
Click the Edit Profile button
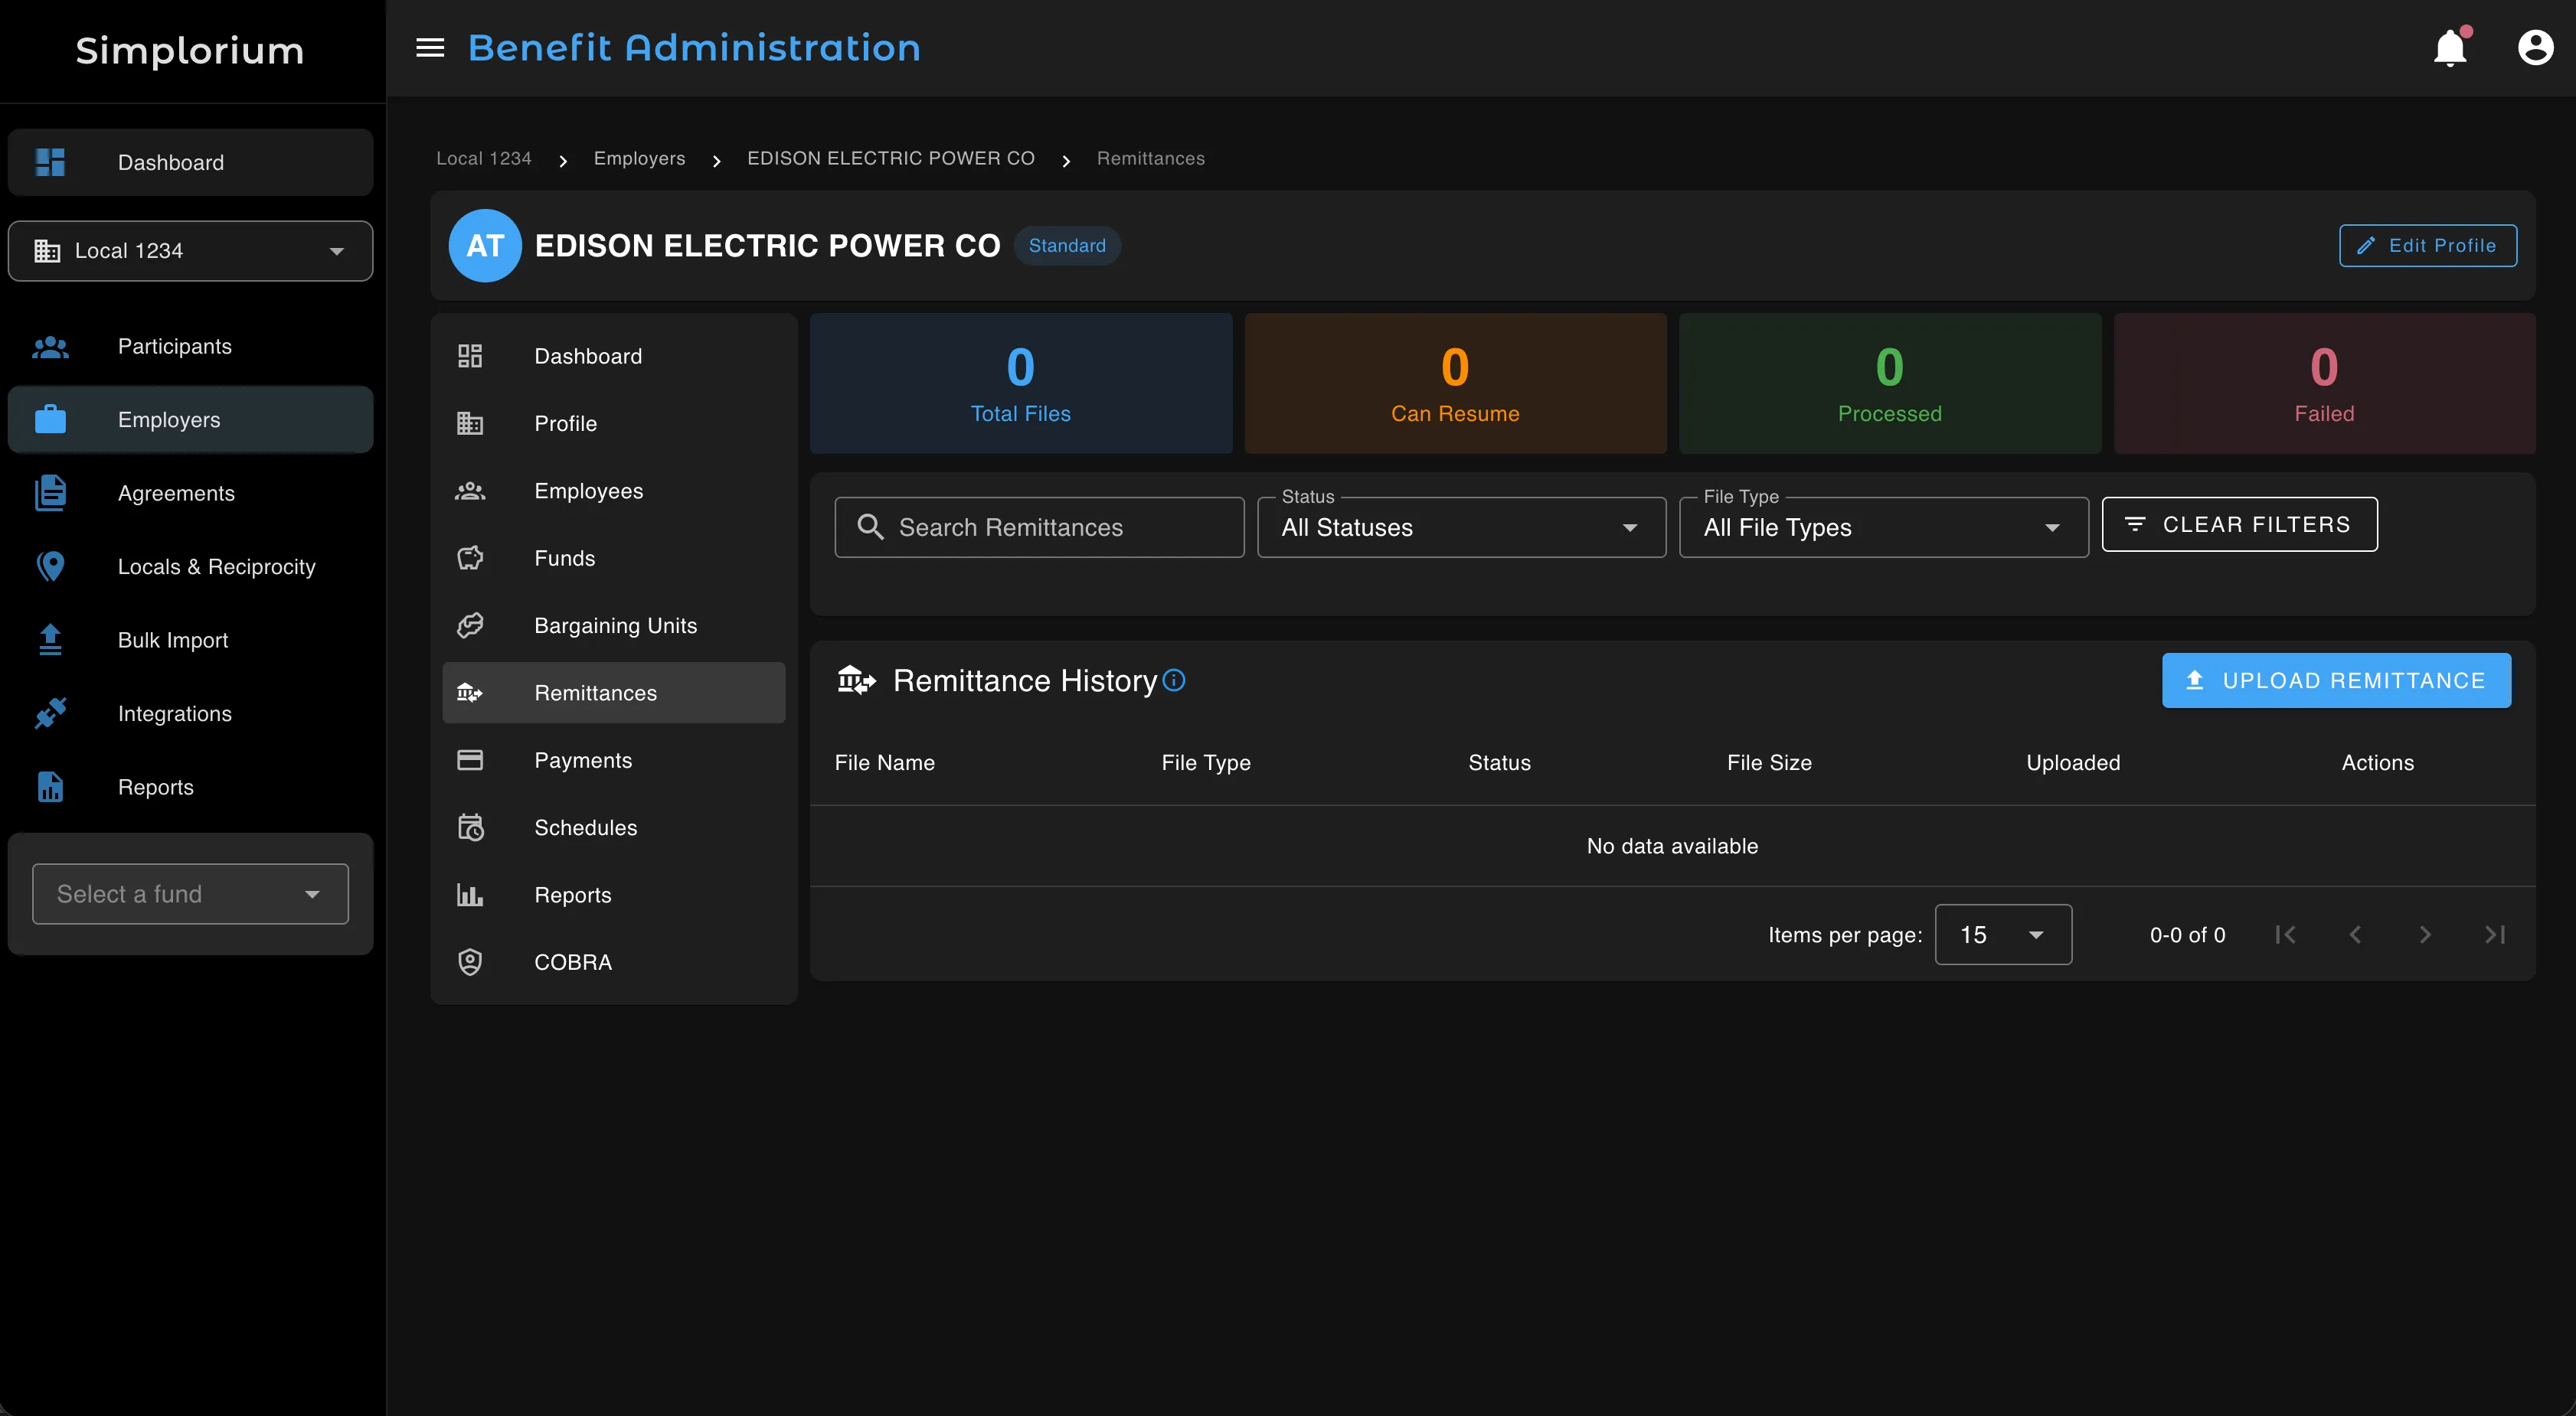coord(2428,245)
